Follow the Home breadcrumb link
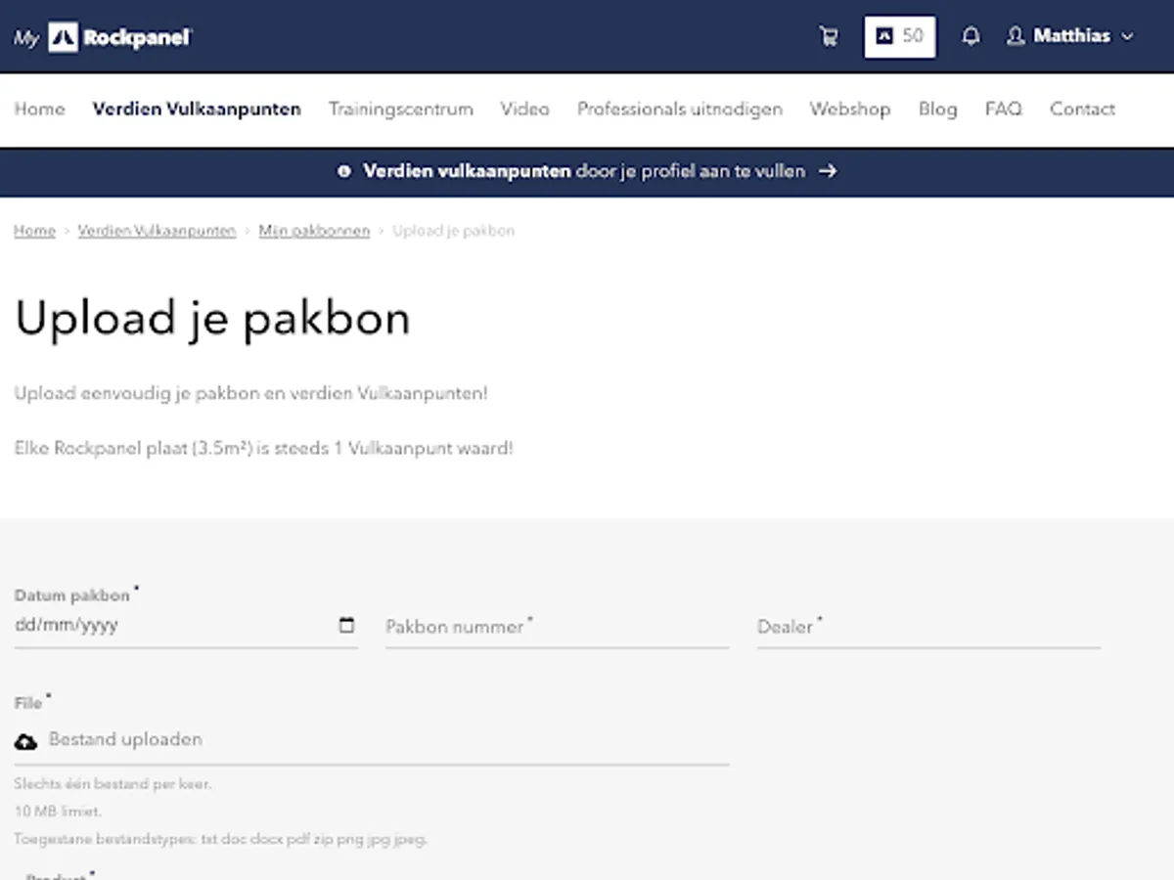Image resolution: width=1174 pixels, height=880 pixels. (x=34, y=231)
